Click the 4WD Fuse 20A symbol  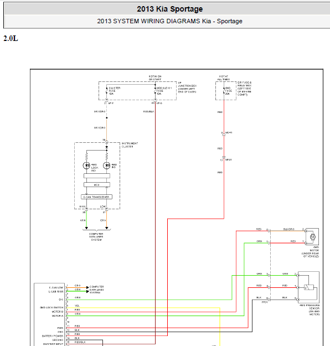(224, 91)
